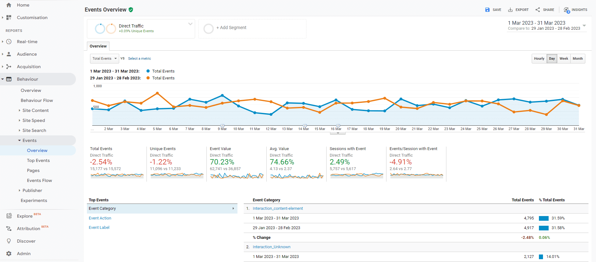Click the Home icon in sidebar

[9, 5]
